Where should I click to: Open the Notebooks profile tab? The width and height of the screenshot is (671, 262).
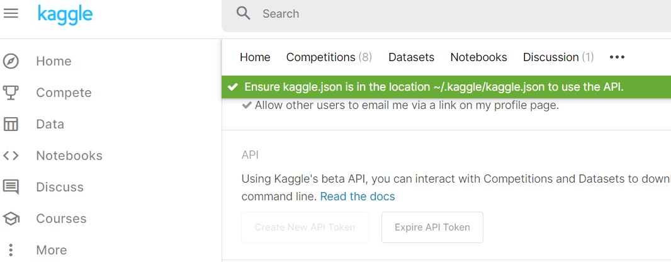click(478, 57)
